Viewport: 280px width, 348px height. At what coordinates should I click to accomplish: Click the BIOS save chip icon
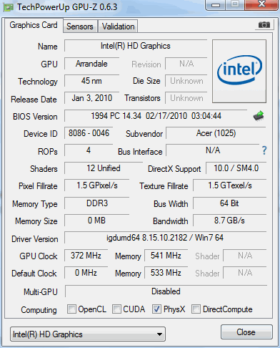(259, 116)
